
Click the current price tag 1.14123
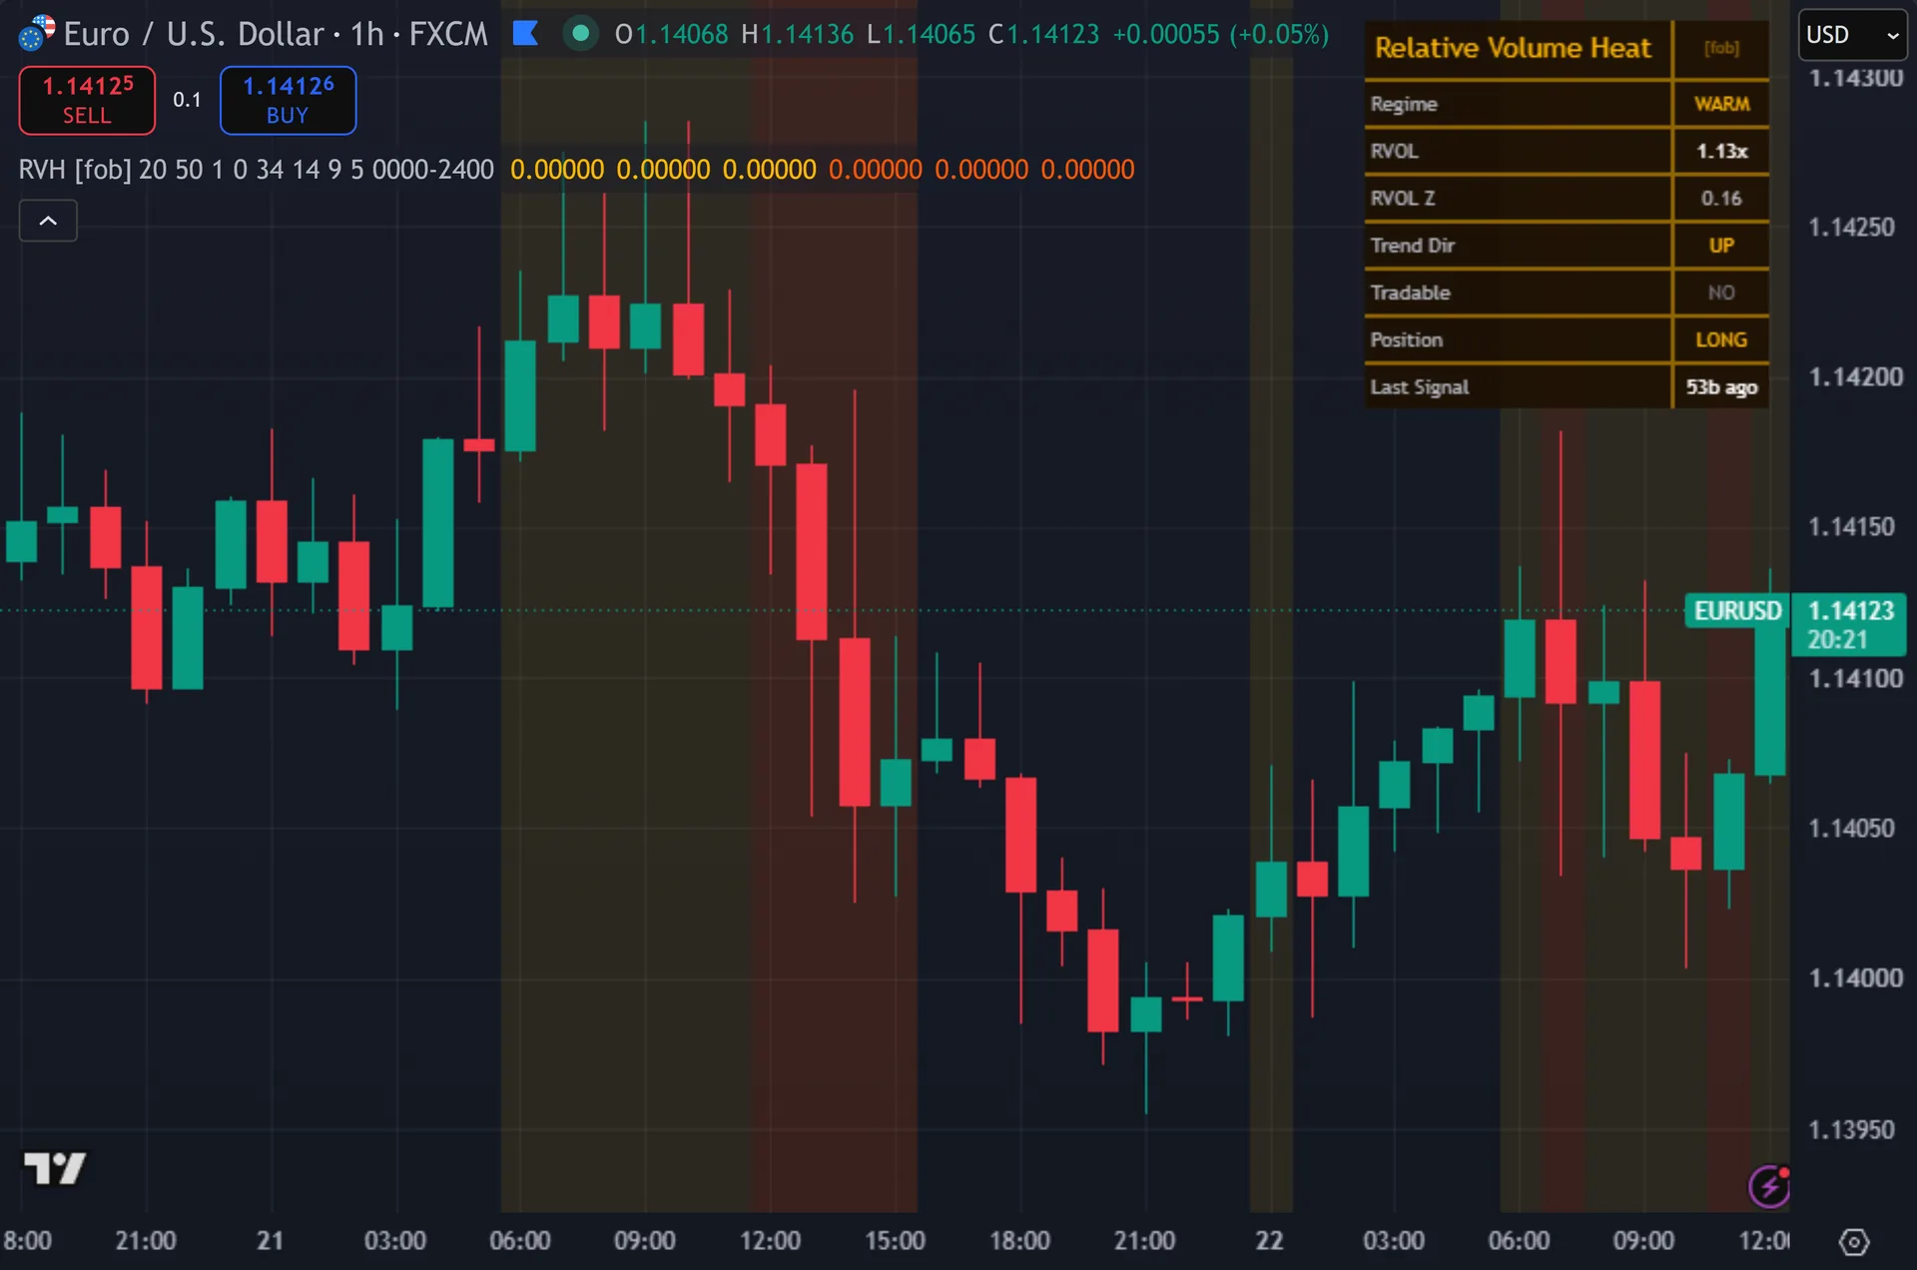[x=1851, y=610]
